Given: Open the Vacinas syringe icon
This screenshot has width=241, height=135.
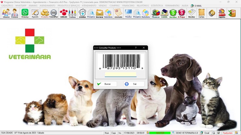Looking at the screenshot, I should 72,13.
